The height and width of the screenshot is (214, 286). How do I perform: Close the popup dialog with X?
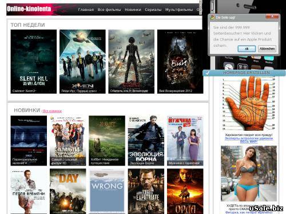click(272, 17)
